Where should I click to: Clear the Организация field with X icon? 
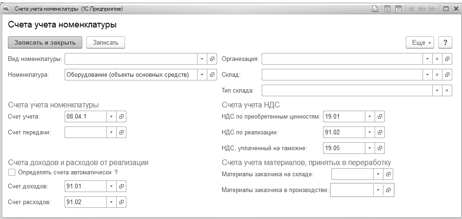point(437,60)
